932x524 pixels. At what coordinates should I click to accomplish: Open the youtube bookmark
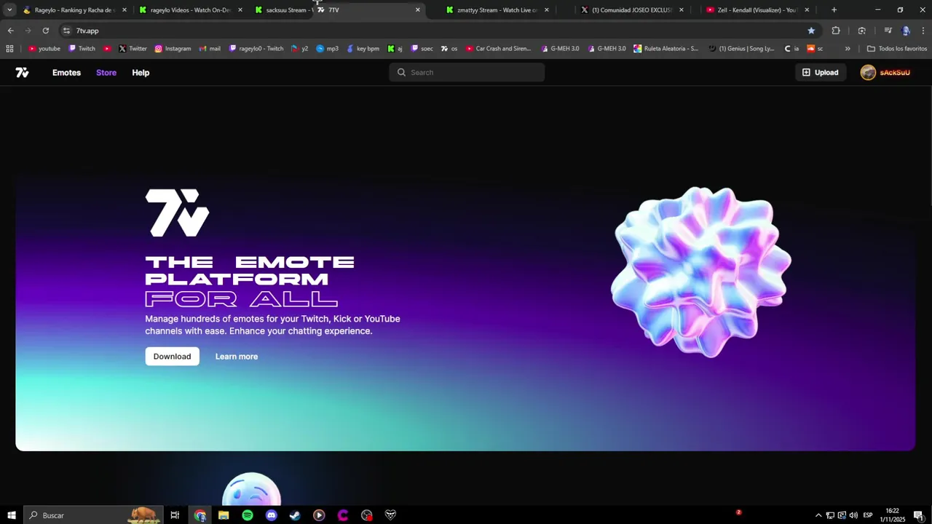click(44, 49)
